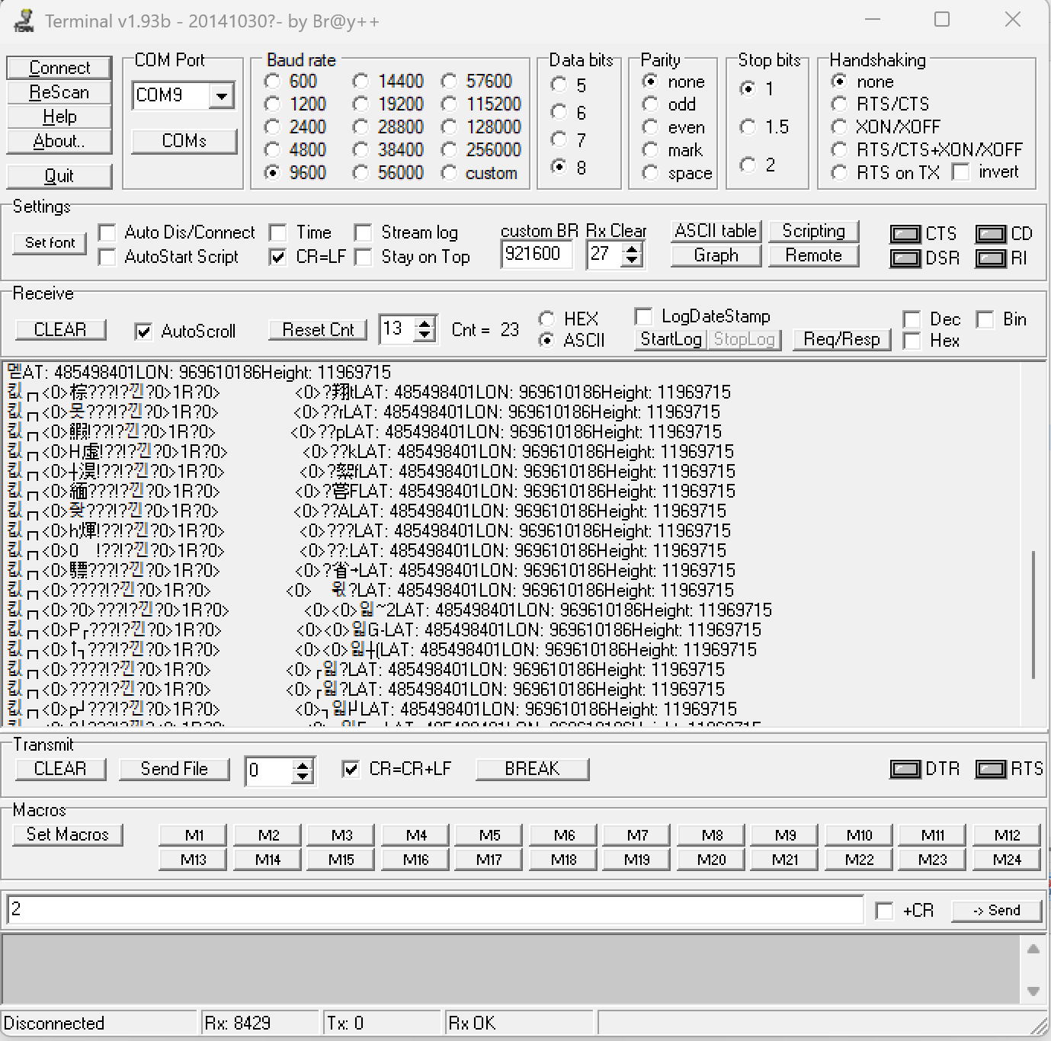Click the COMs button
Viewport: 1051px width, 1041px height.
pyautogui.click(x=184, y=141)
